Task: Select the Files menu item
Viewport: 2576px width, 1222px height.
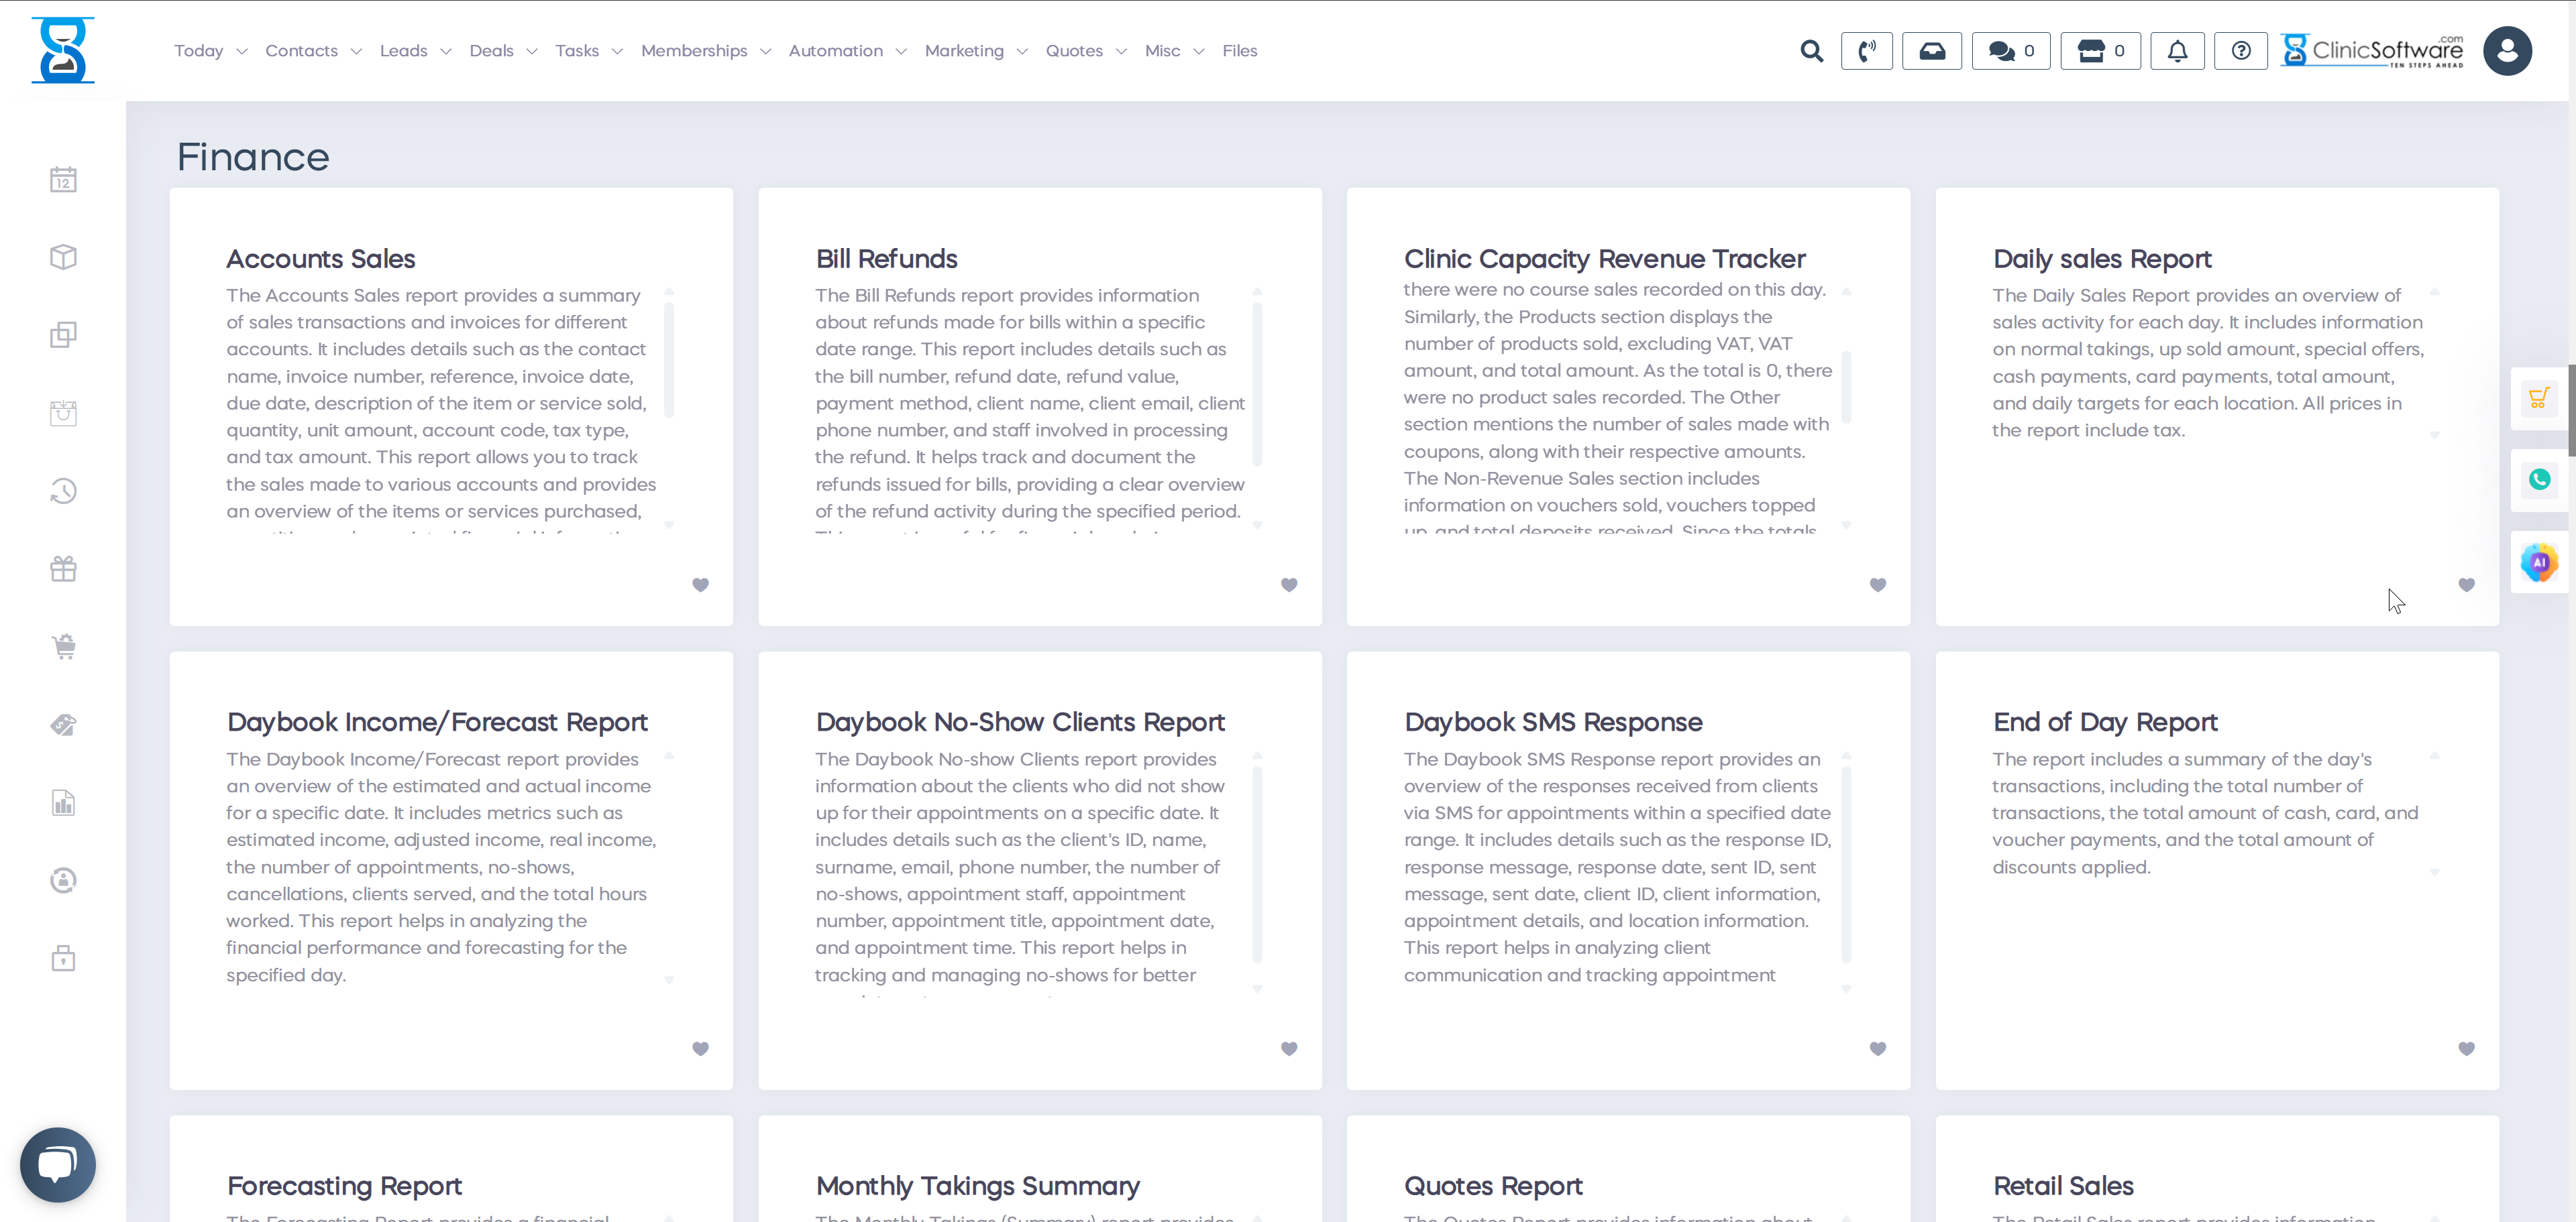Action: (x=1240, y=50)
